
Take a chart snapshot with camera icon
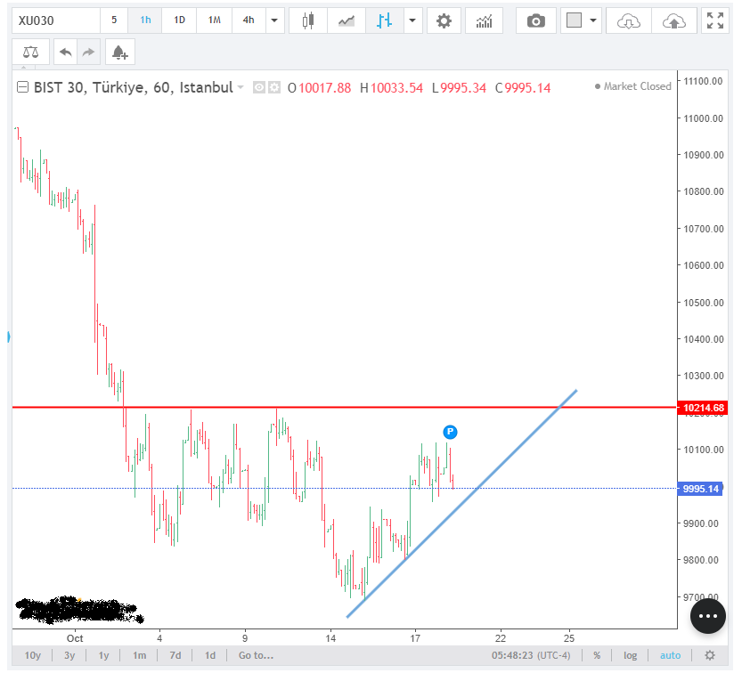(535, 20)
